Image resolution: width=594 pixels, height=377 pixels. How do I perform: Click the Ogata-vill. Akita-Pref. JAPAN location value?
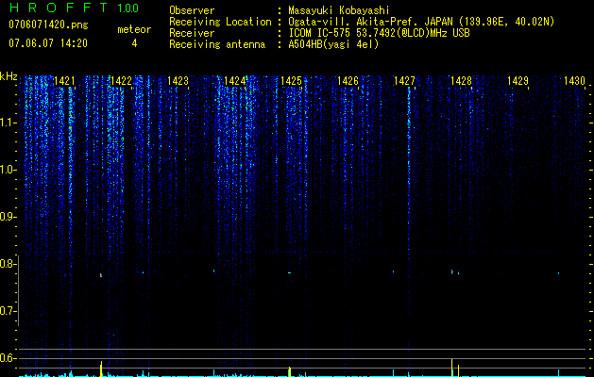421,22
